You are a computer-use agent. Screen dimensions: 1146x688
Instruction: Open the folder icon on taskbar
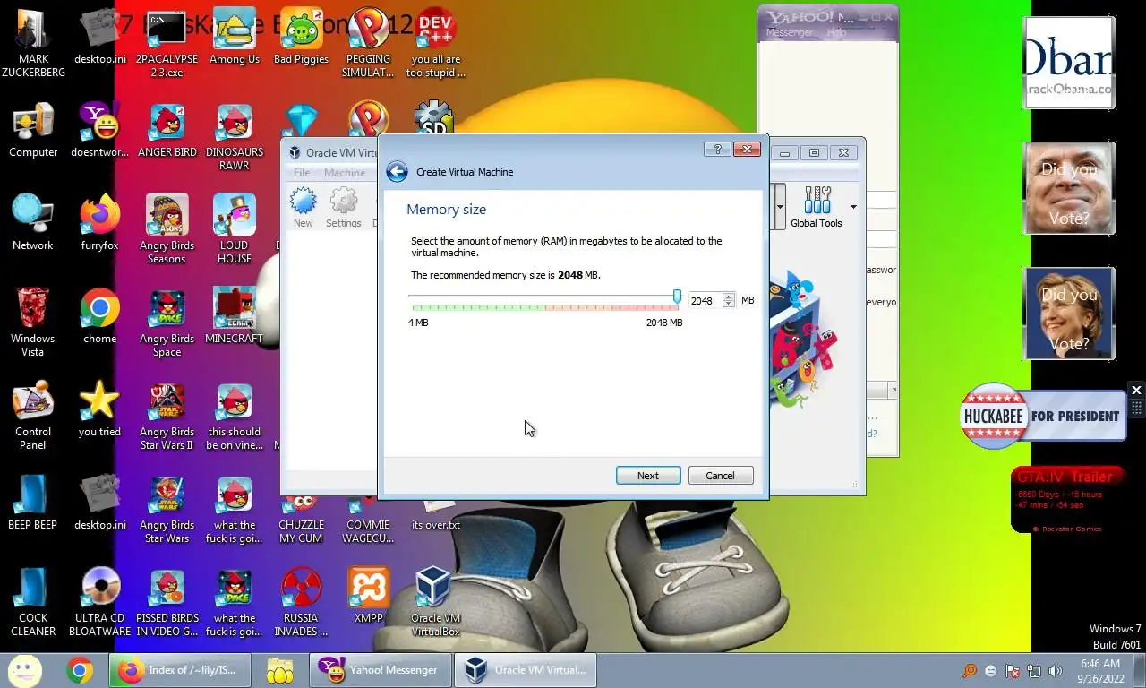[280, 670]
